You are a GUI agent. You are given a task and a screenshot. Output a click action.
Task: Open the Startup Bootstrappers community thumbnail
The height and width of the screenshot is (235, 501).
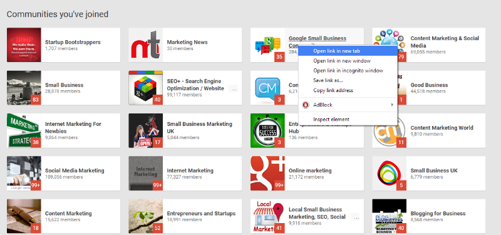click(x=24, y=44)
